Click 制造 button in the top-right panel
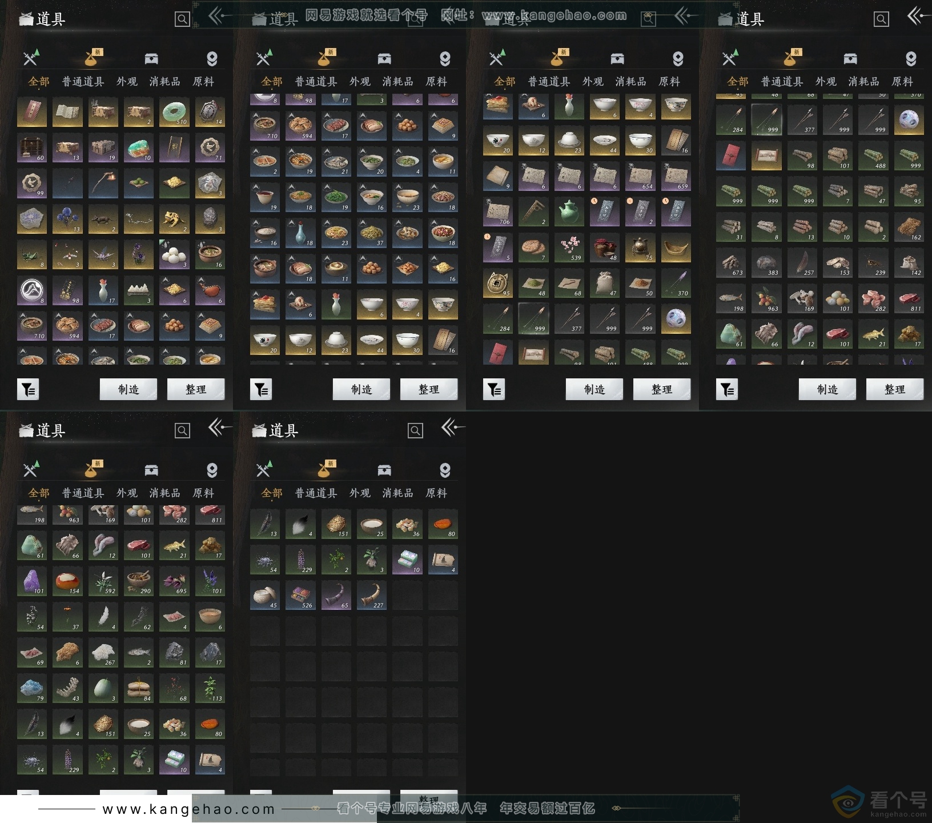The image size is (932, 823). [827, 389]
